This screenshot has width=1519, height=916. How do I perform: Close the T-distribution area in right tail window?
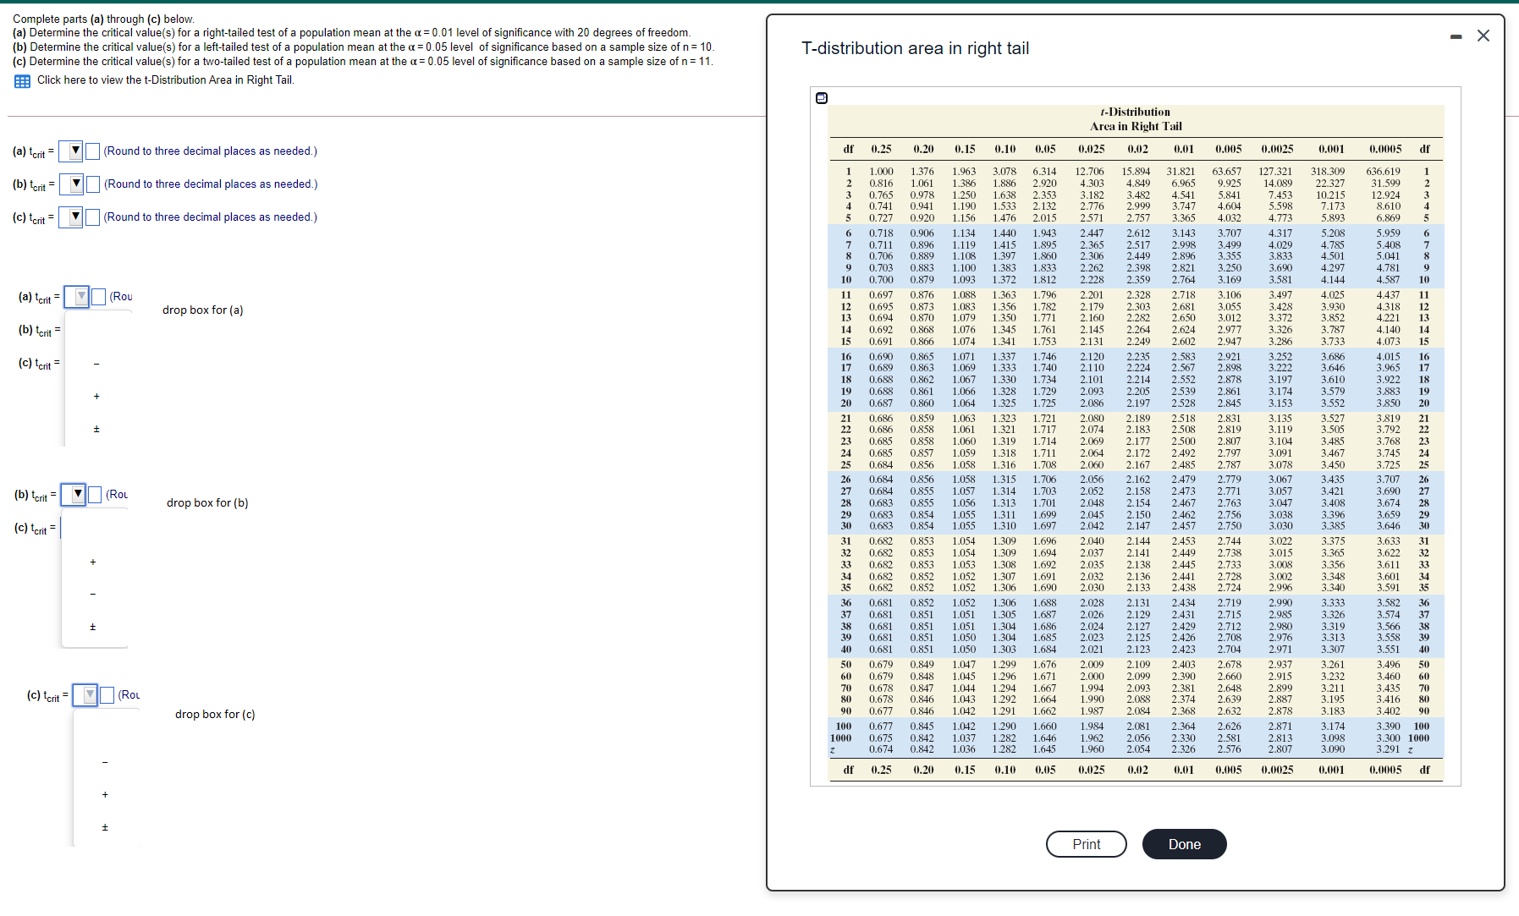coord(1483,36)
